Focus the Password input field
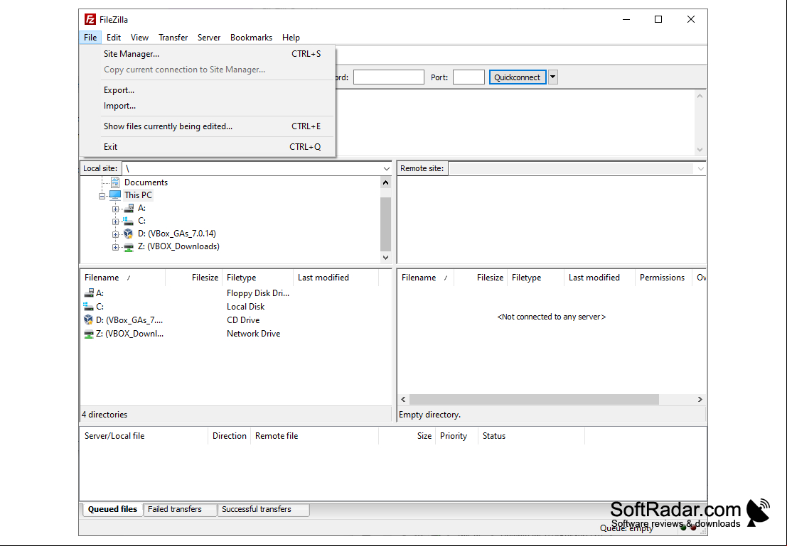787x546 pixels. point(388,77)
